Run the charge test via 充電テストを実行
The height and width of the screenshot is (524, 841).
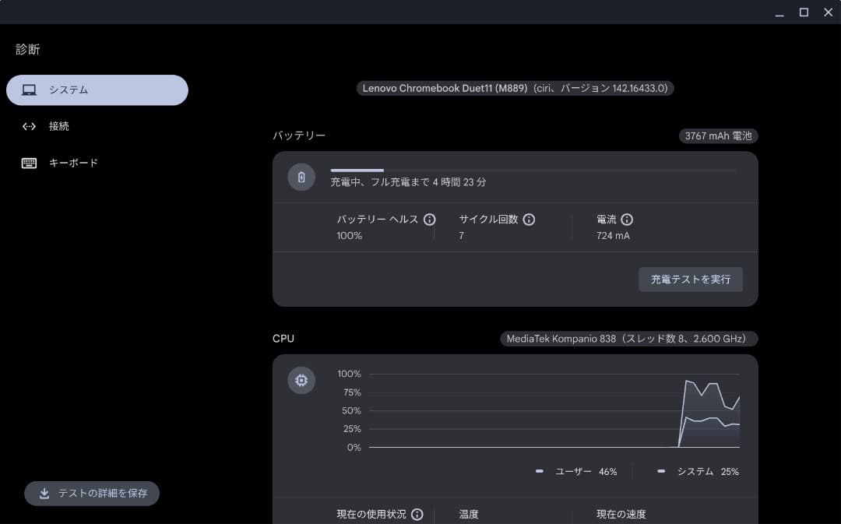pos(690,280)
